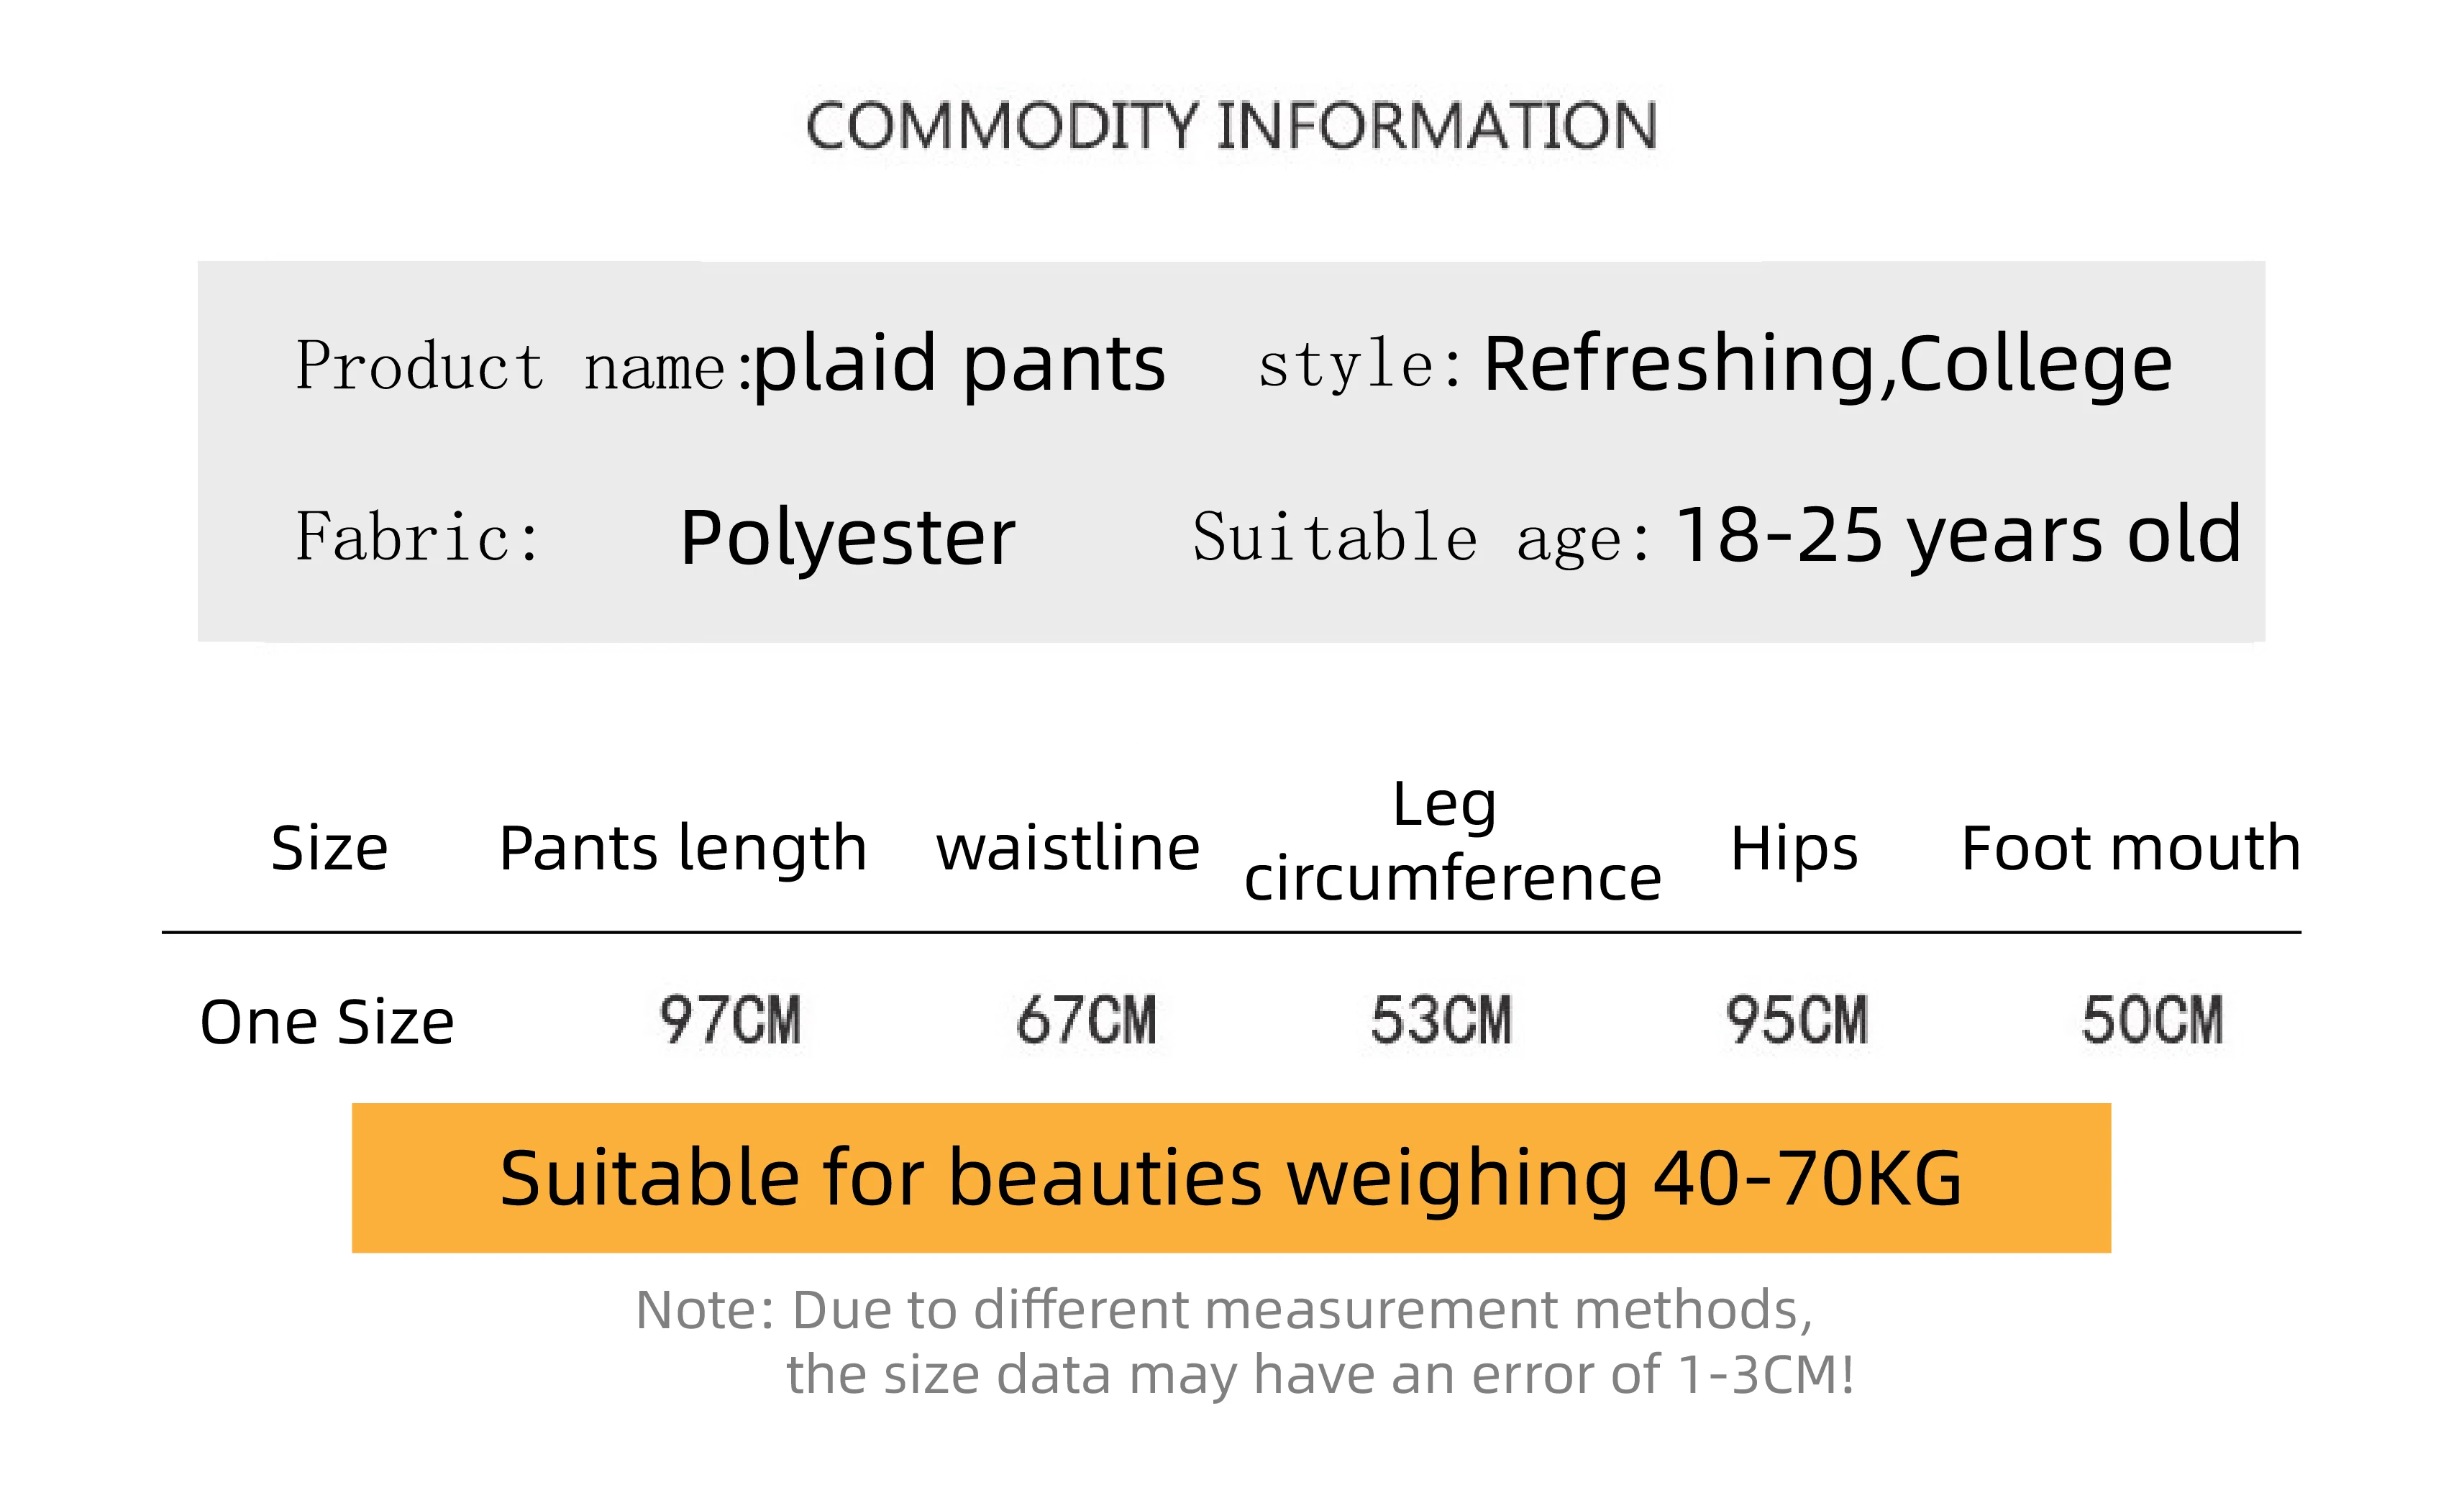Click the COMMODITY INFORMATION heading
The image size is (2464, 1485).
point(1231,126)
